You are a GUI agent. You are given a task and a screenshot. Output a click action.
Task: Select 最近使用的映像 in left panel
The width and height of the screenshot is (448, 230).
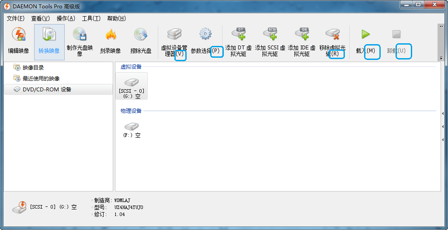point(41,79)
